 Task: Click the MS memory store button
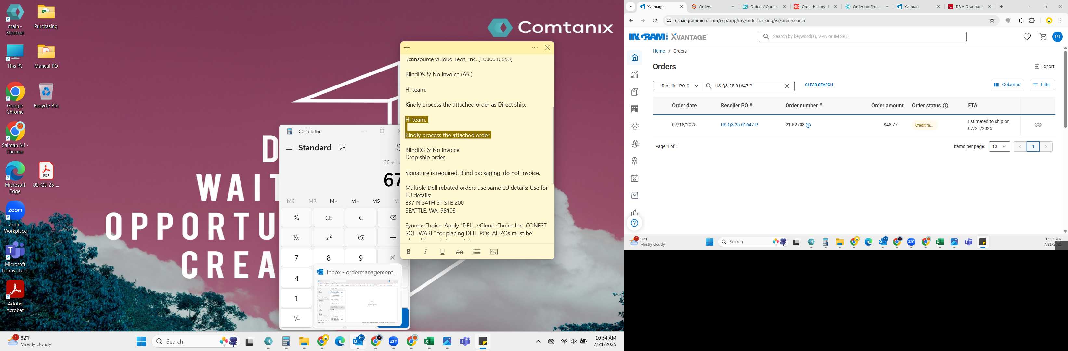(376, 201)
